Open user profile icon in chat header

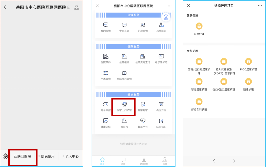tap(77, 7)
